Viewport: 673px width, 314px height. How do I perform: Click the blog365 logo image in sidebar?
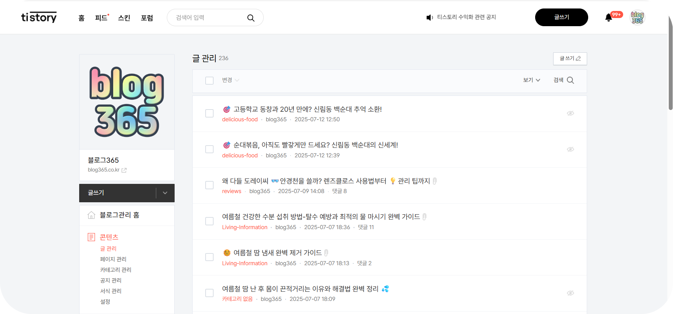[127, 102]
